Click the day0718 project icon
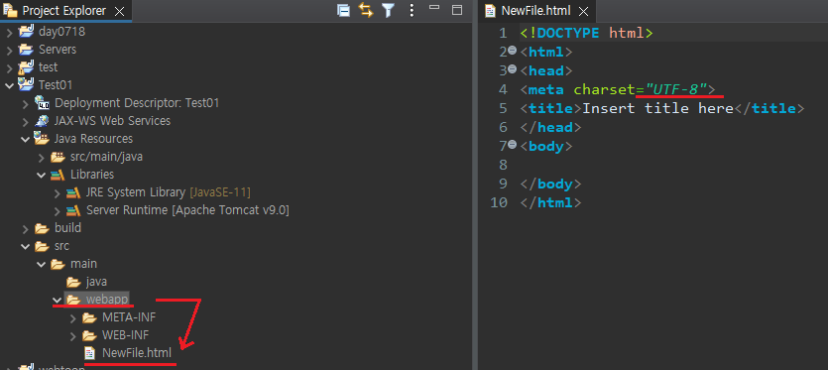Viewport: 828px width, 370px height. point(26,31)
